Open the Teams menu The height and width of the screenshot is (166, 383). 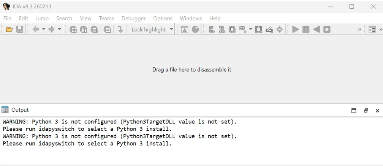[x=106, y=18]
